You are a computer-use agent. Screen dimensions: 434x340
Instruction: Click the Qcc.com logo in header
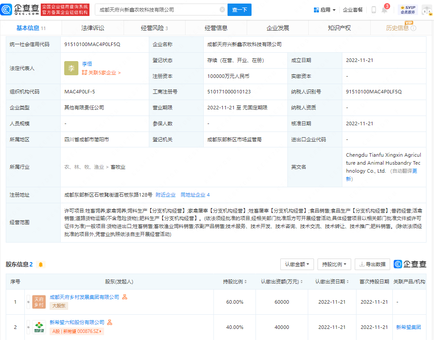coord(20,10)
